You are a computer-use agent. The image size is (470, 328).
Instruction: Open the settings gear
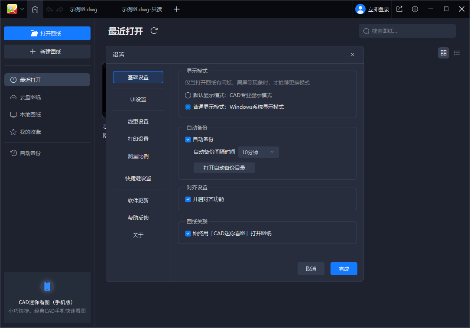coord(415,9)
